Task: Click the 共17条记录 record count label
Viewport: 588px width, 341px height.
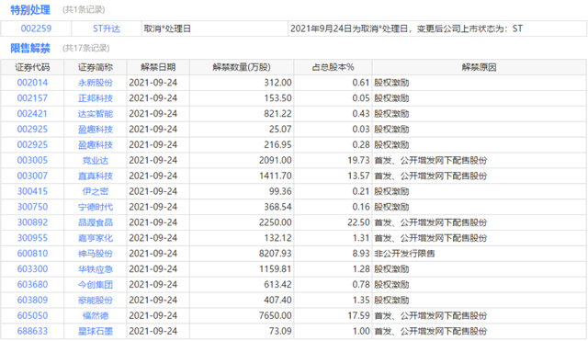Action: (85, 48)
